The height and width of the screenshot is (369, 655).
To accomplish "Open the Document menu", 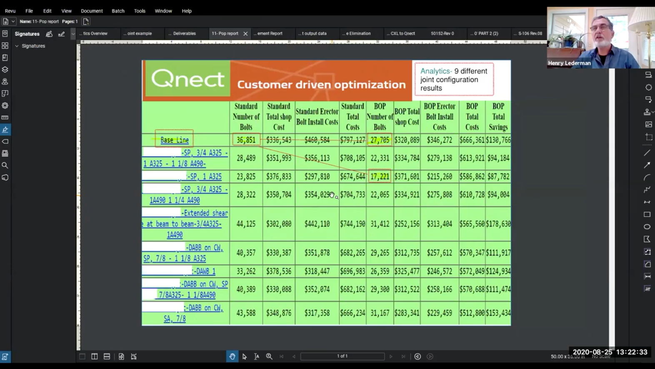I will (x=92, y=11).
